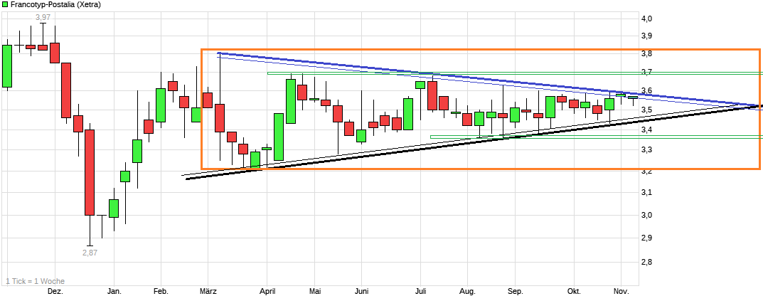Click the "1 Tick = 1 Woche" note
763x301 pixels.
click(35, 281)
